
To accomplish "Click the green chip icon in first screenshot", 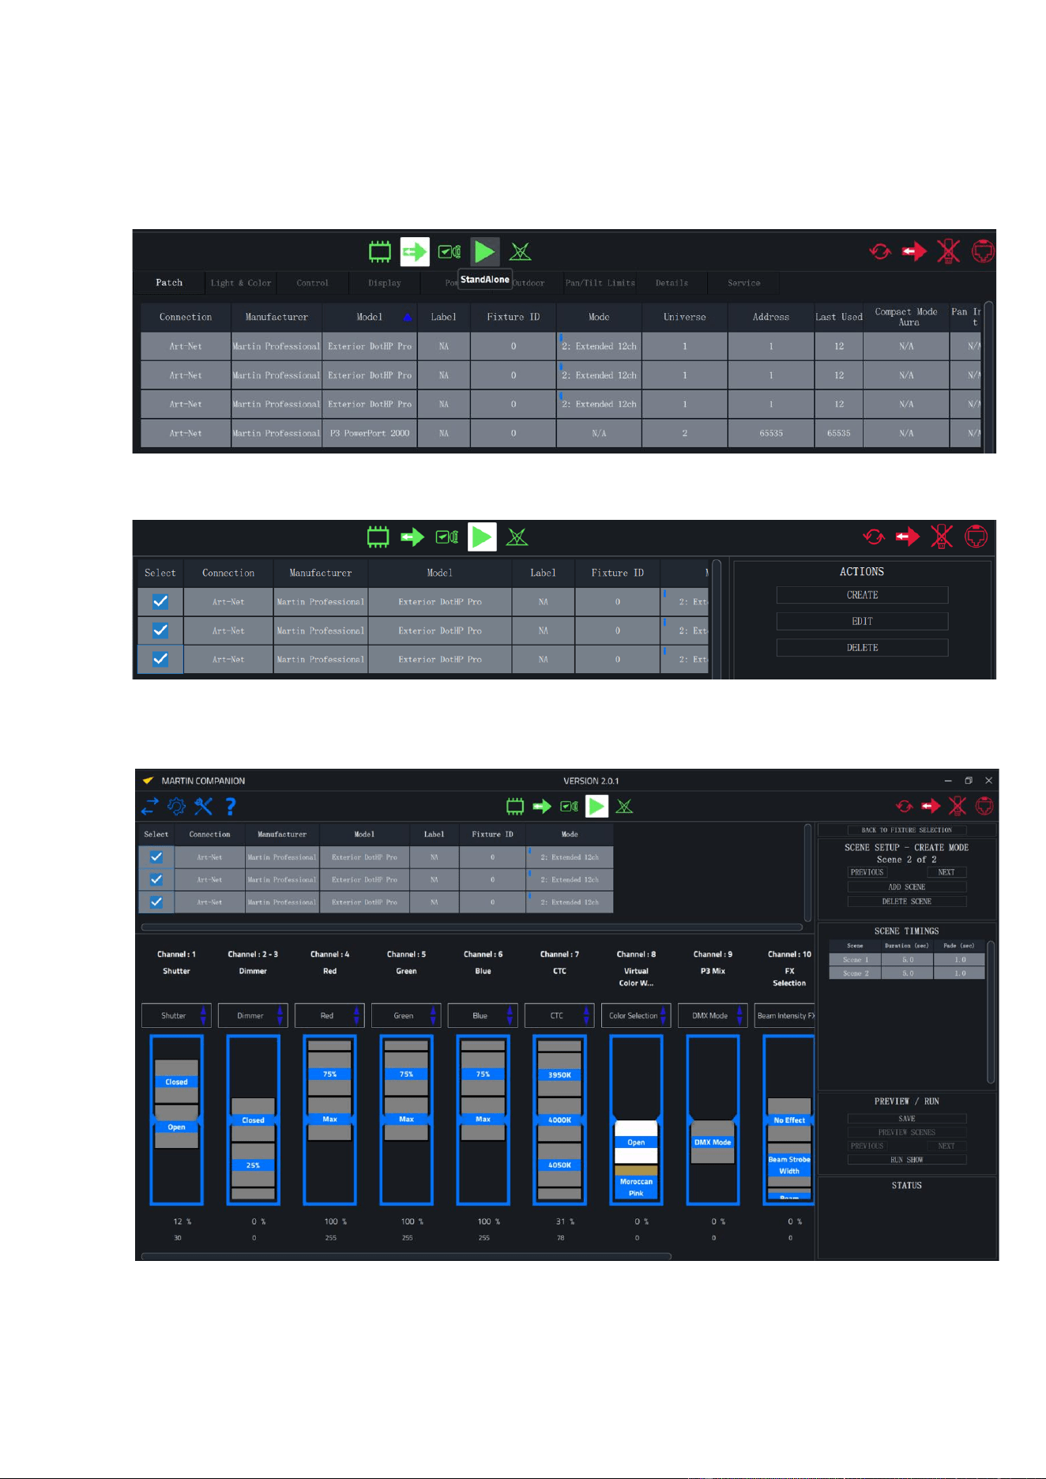I will click(x=380, y=252).
